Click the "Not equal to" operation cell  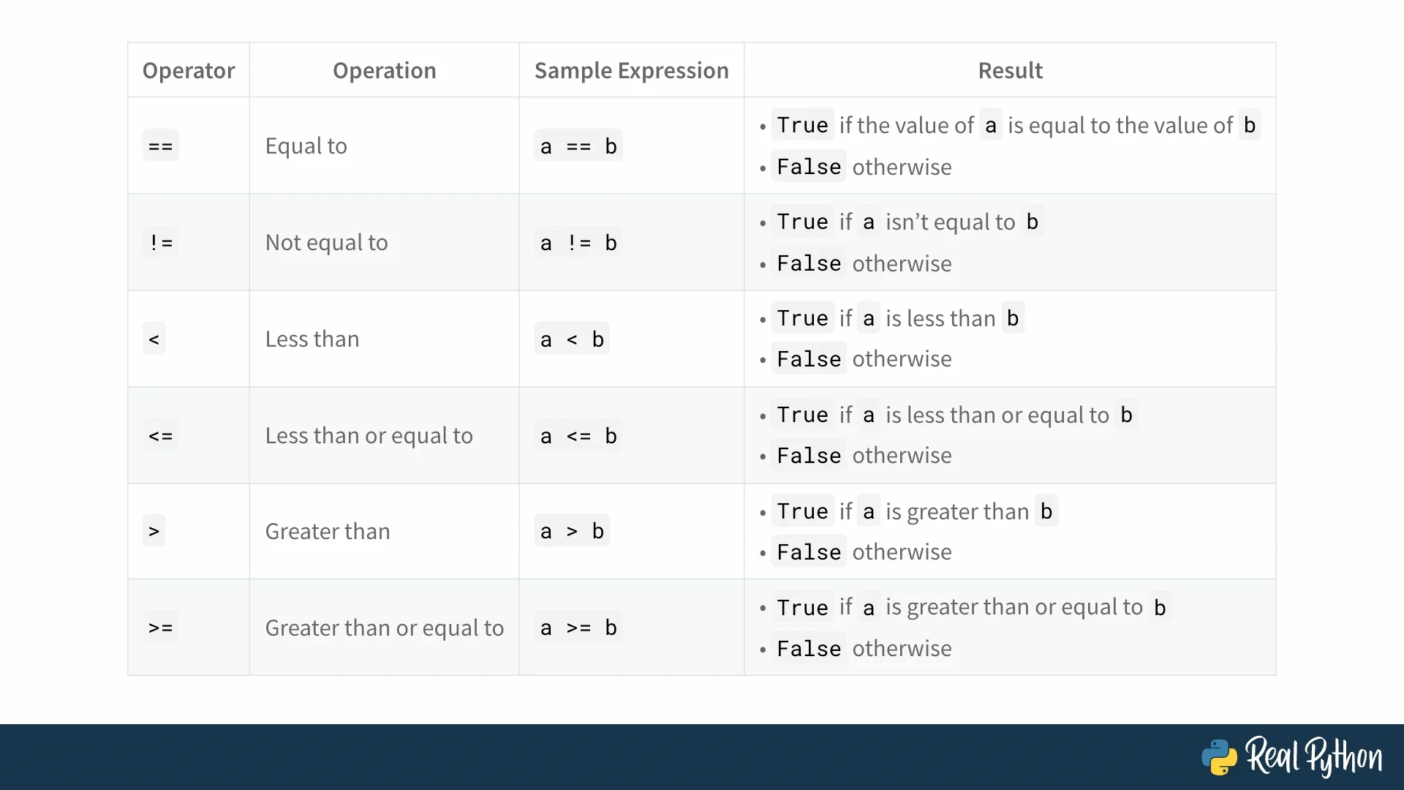(x=326, y=243)
